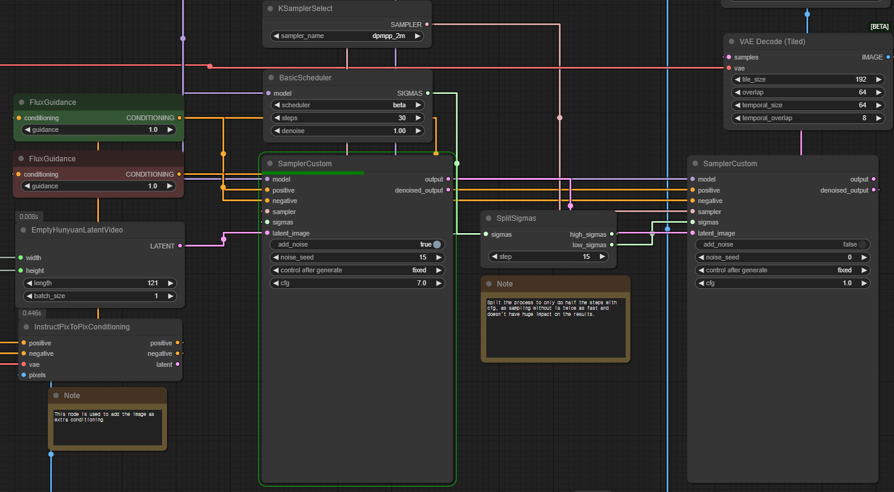Viewport: 894px width, 492px height.
Task: Decrease cfg on the SamplerCustom with cfg 1.0
Action: 701,283
